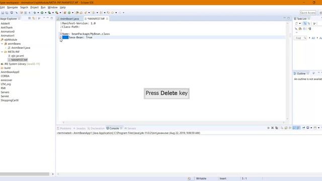Screen dimensions: 322x181
Task: Open the Run button dropdown arrow
Action: [45, 13]
